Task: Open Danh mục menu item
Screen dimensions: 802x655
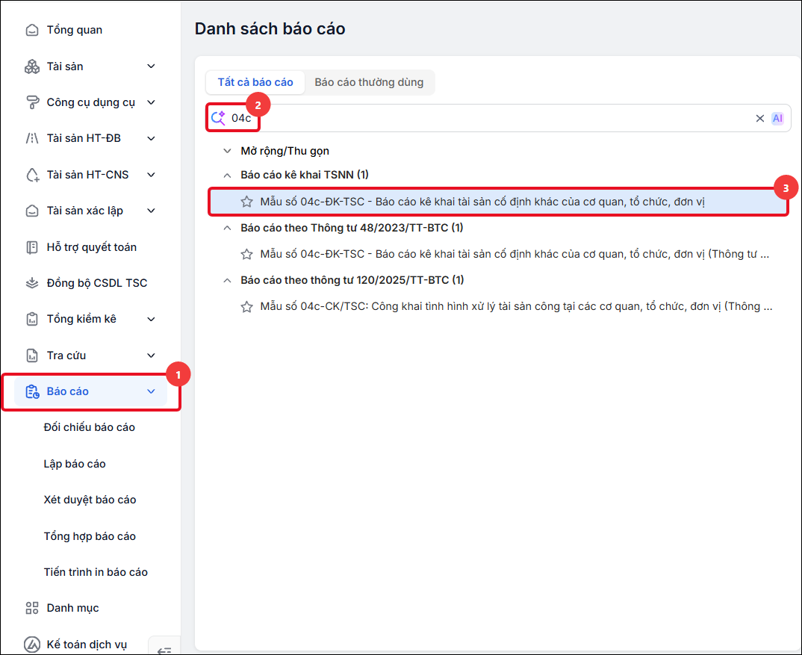Action: click(x=72, y=608)
